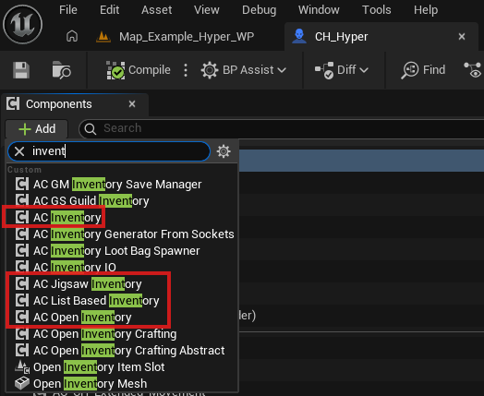This screenshot has width=484, height=396.
Task: Select AC Inventory IO component
Action: coord(122,267)
